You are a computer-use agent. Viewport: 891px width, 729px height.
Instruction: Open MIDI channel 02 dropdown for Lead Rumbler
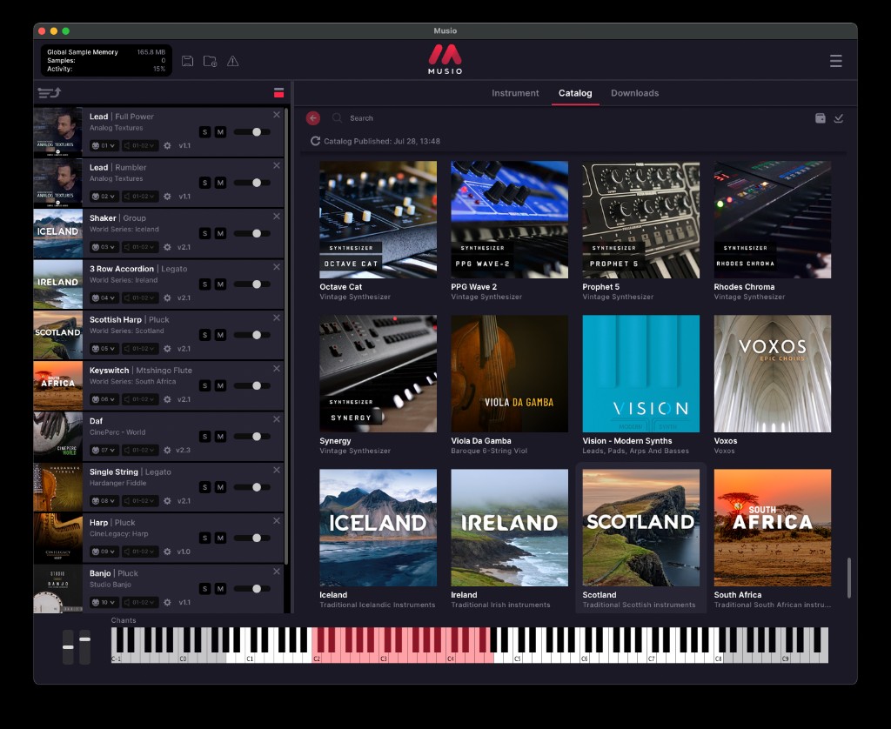pyautogui.click(x=104, y=196)
